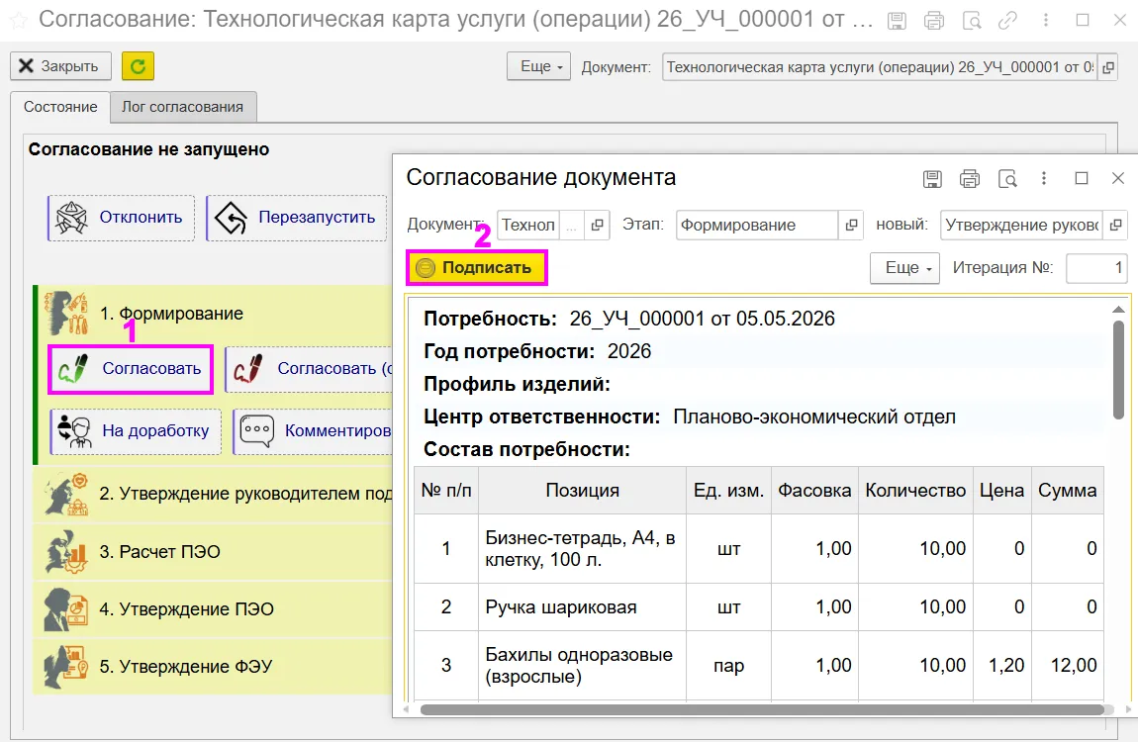This screenshot has height=742, width=1138.
Task: Click the favorites star icon in main title
Action: 18,20
